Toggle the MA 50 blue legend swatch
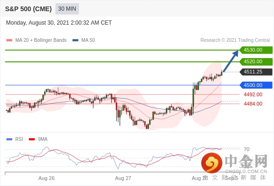 click(x=75, y=40)
